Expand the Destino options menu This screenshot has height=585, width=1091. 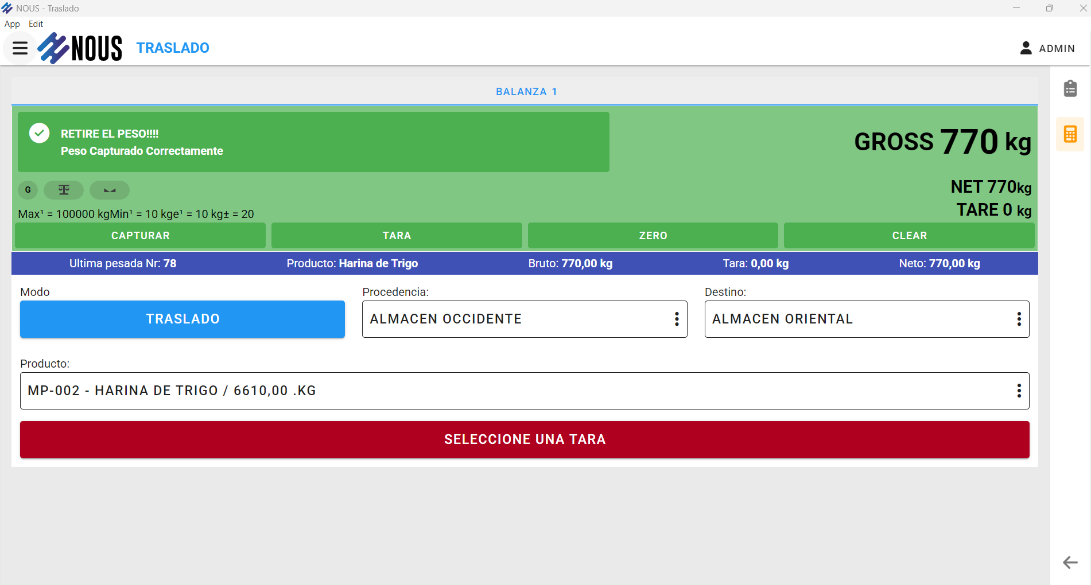click(1019, 319)
